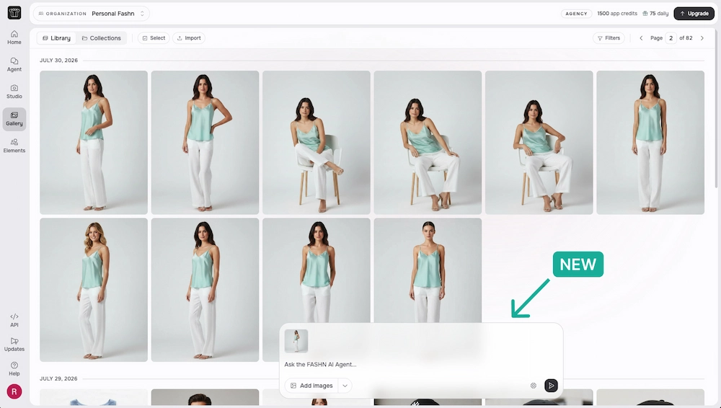The image size is (721, 408).
Task: Open the Updates page in sidebar
Action: coord(14,345)
